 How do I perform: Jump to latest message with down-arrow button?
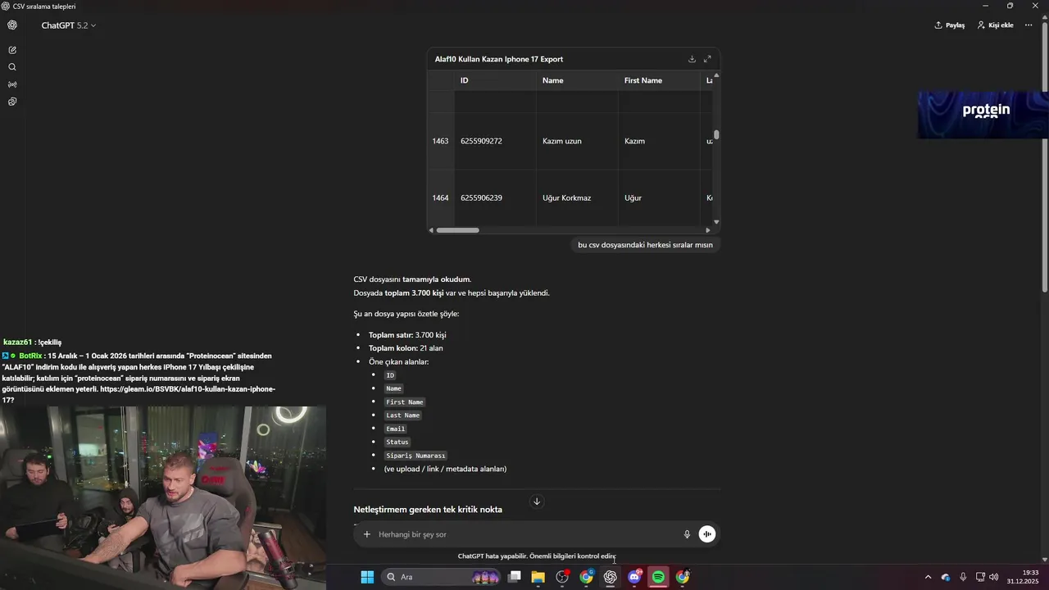537,501
